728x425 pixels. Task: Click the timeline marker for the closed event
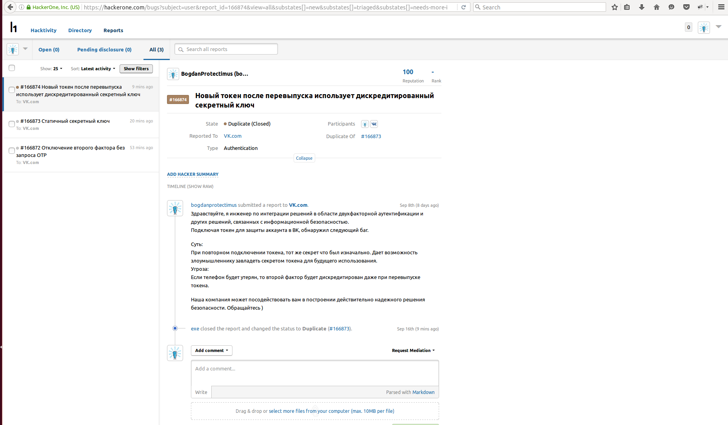[x=175, y=328]
